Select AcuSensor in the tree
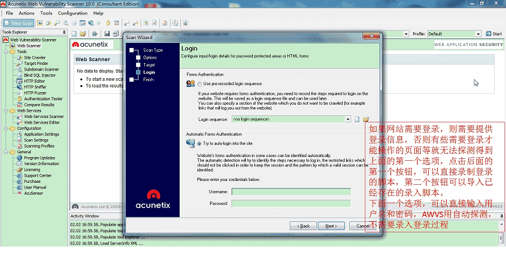Image resolution: width=506 pixels, height=256 pixels. [x=34, y=194]
